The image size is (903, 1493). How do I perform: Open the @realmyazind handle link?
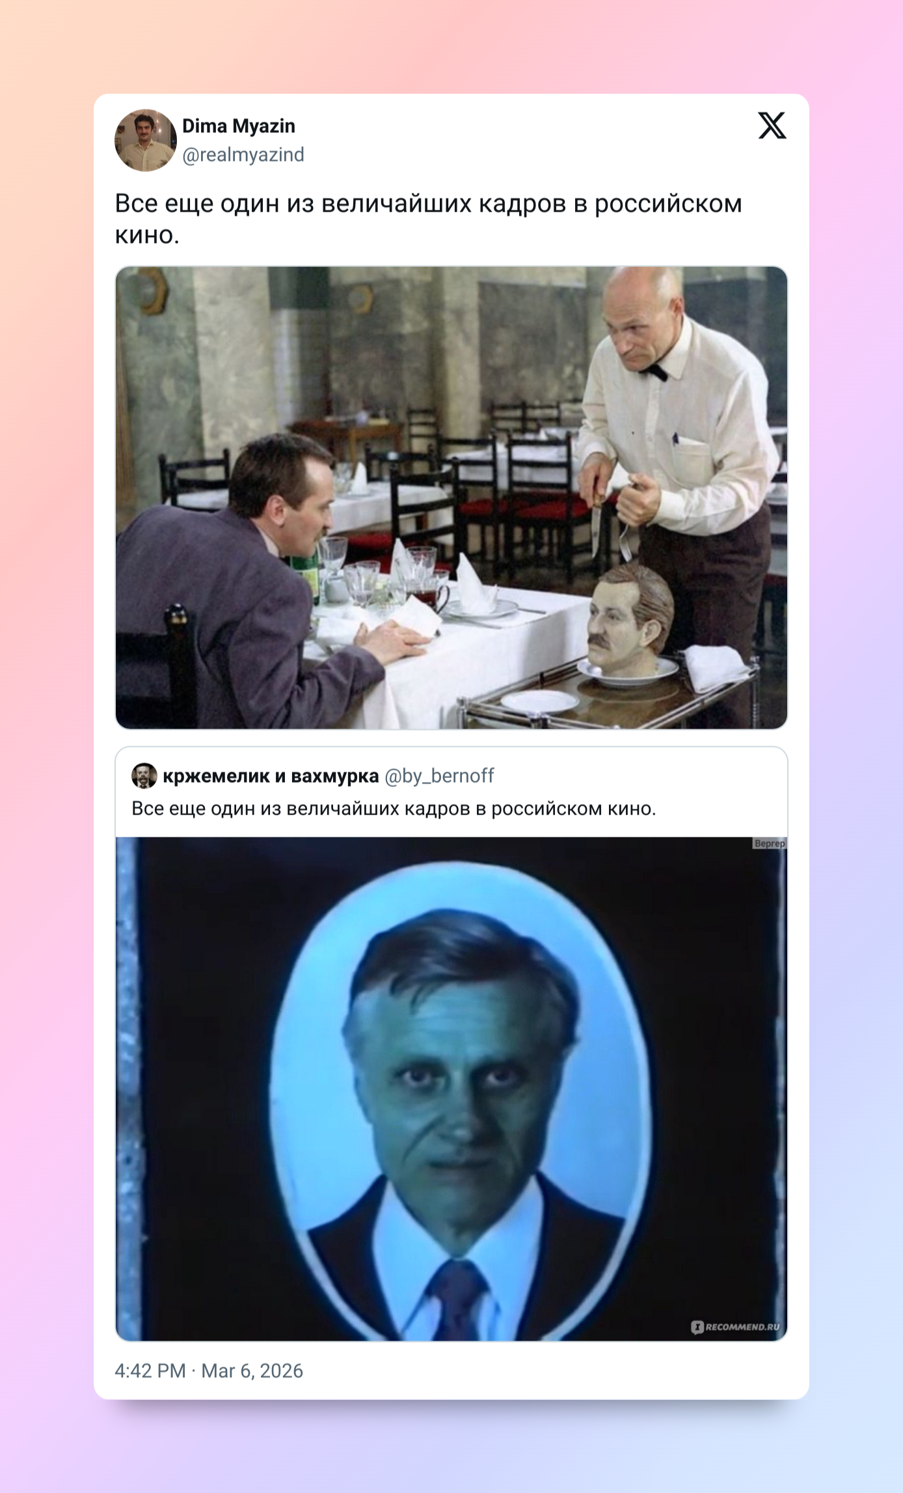(243, 155)
